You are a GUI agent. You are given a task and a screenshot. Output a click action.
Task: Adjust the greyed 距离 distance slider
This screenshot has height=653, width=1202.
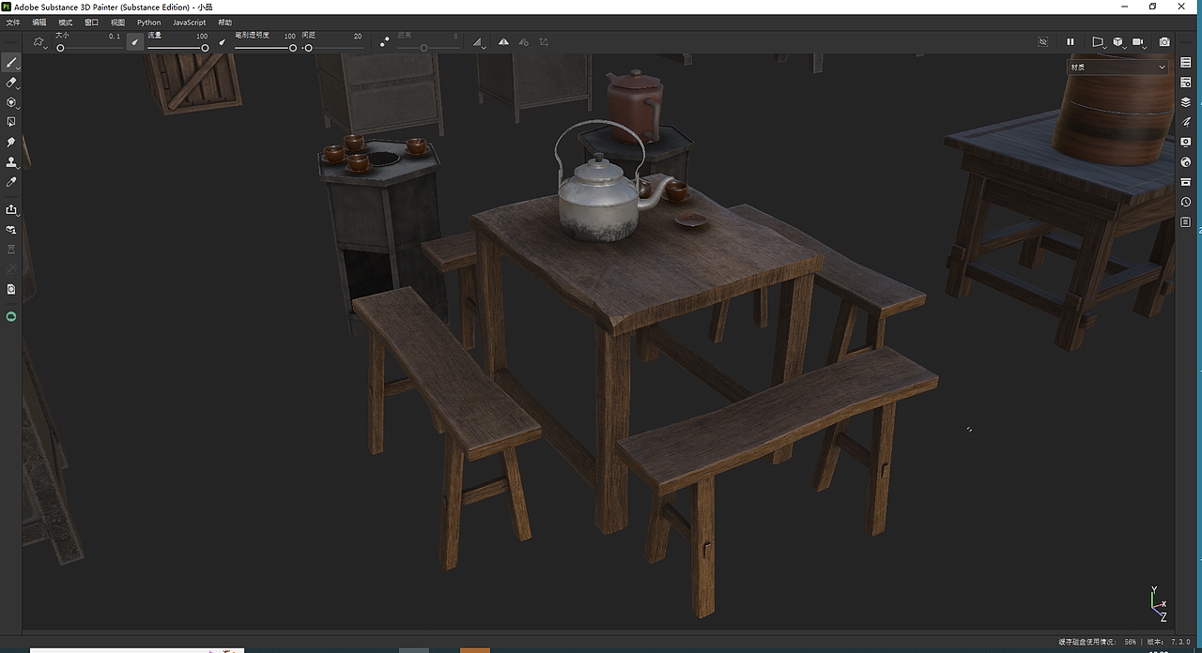pos(428,48)
